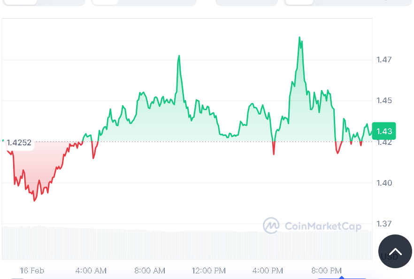Select the 4:00 AM time axis label

pos(91,271)
